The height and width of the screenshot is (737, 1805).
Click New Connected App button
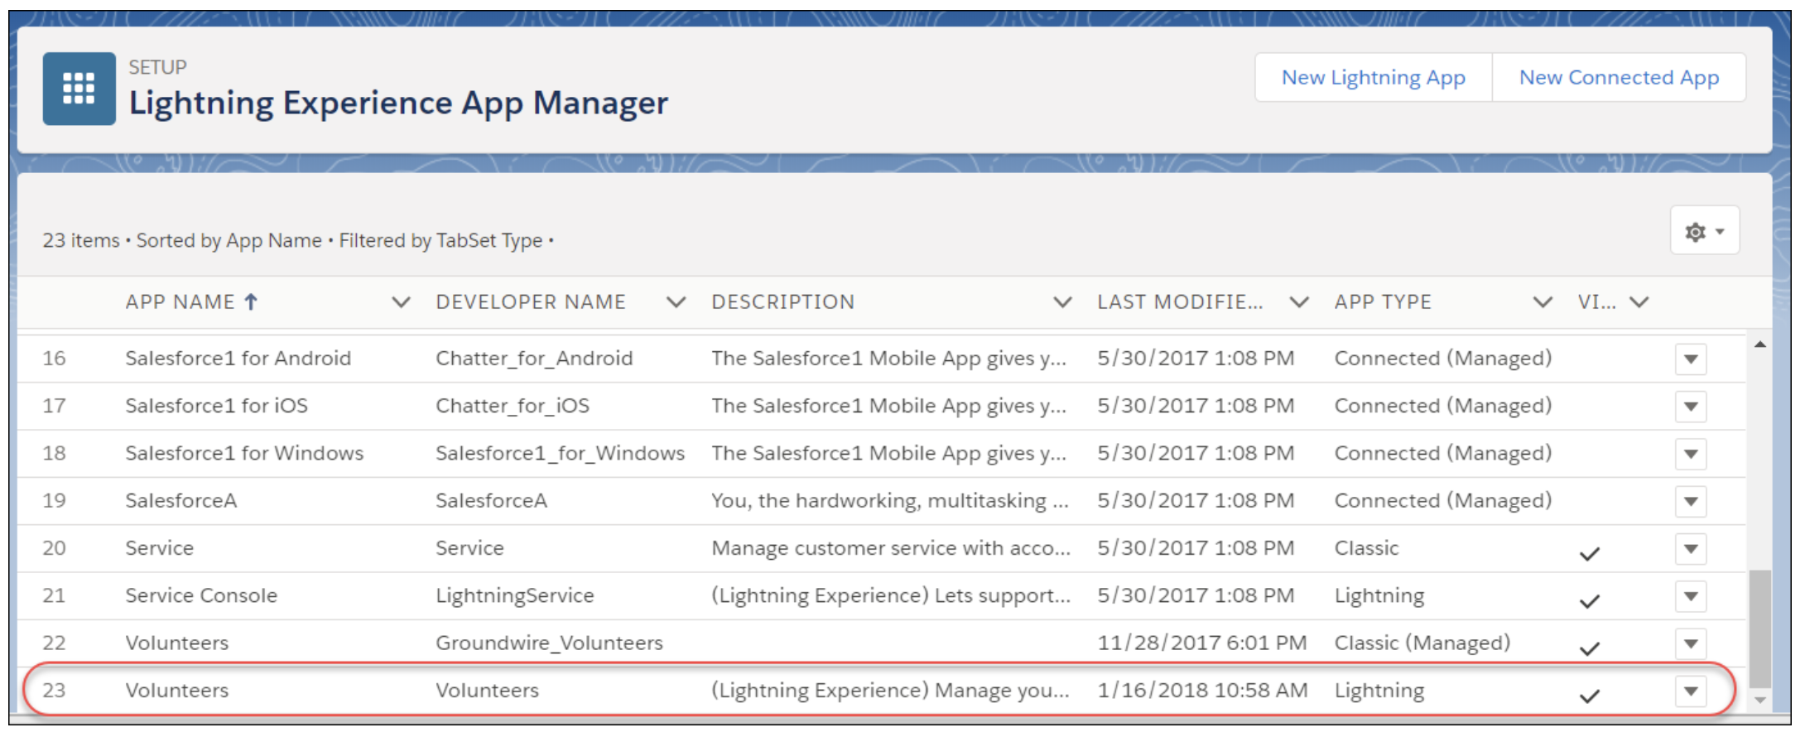tap(1619, 78)
